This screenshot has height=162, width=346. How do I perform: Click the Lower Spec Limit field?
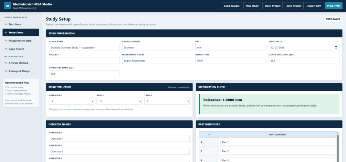304,61
